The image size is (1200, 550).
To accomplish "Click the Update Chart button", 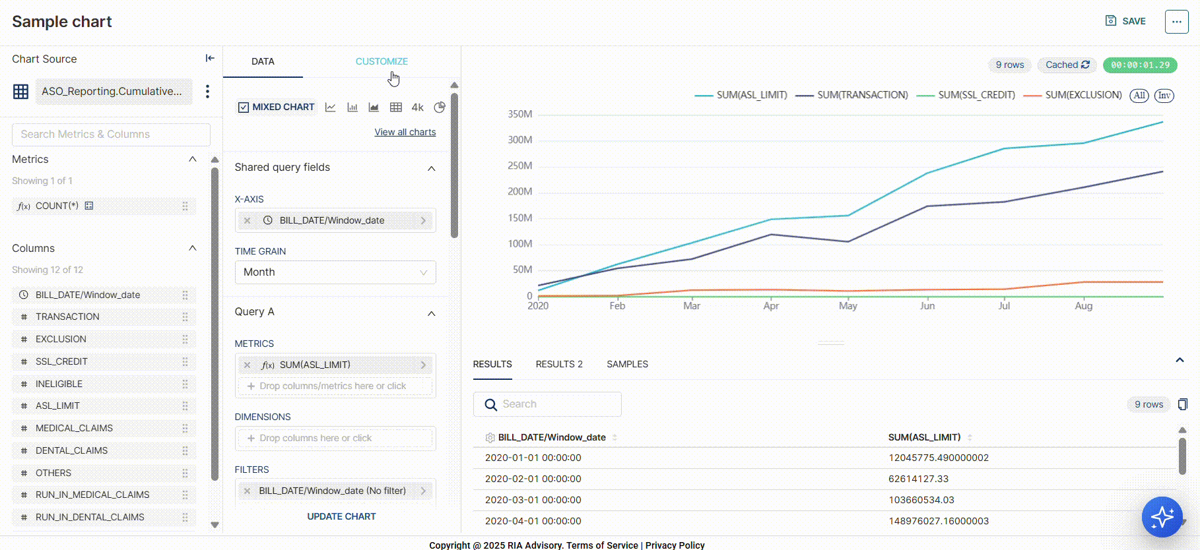I will pos(341,516).
